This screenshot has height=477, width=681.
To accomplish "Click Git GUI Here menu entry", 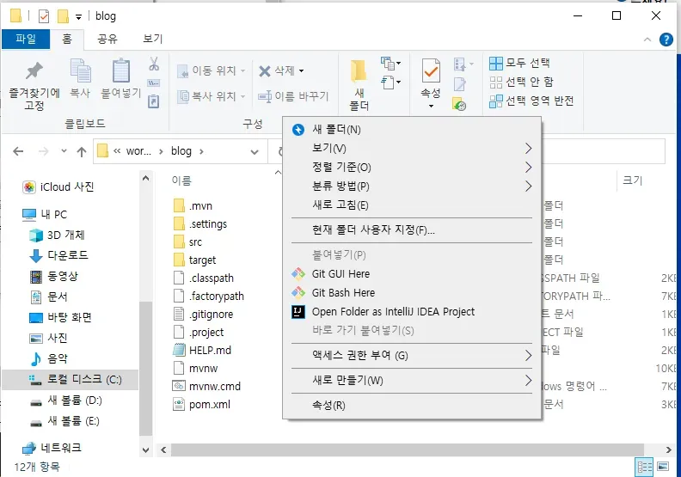I will [340, 273].
